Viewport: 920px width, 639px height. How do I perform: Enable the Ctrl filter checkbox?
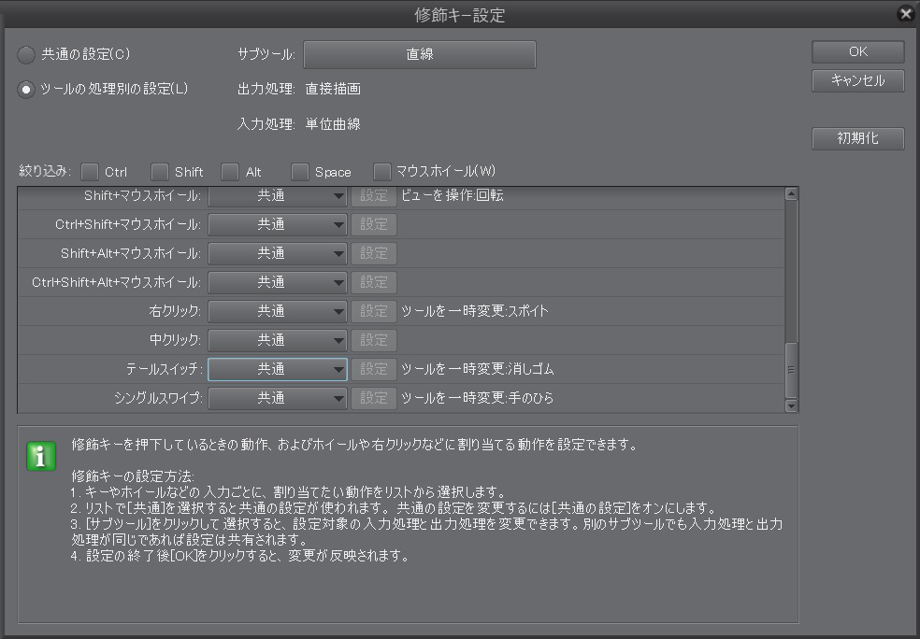[x=90, y=172]
